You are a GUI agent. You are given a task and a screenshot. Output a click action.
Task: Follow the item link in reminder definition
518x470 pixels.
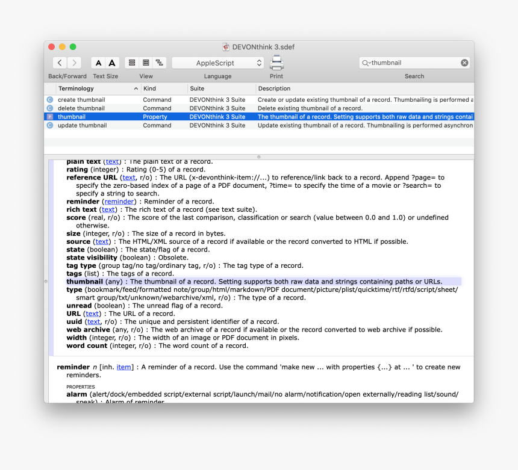point(123,367)
